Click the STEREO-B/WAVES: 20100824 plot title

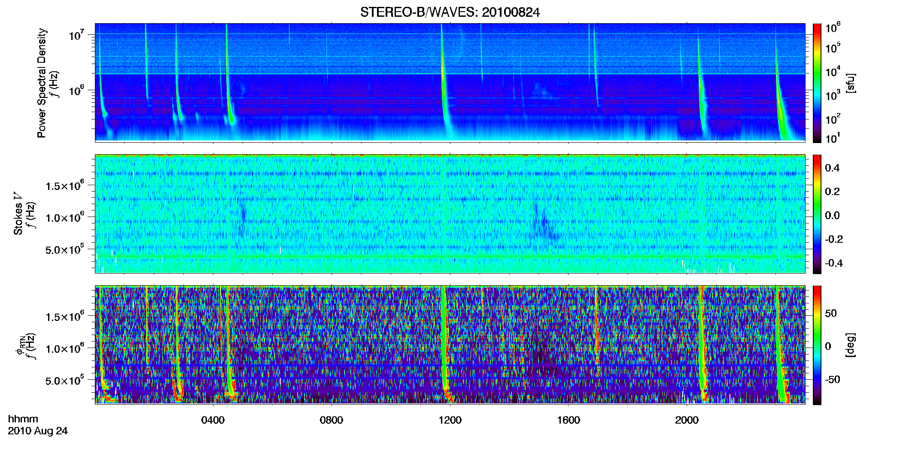[450, 12]
